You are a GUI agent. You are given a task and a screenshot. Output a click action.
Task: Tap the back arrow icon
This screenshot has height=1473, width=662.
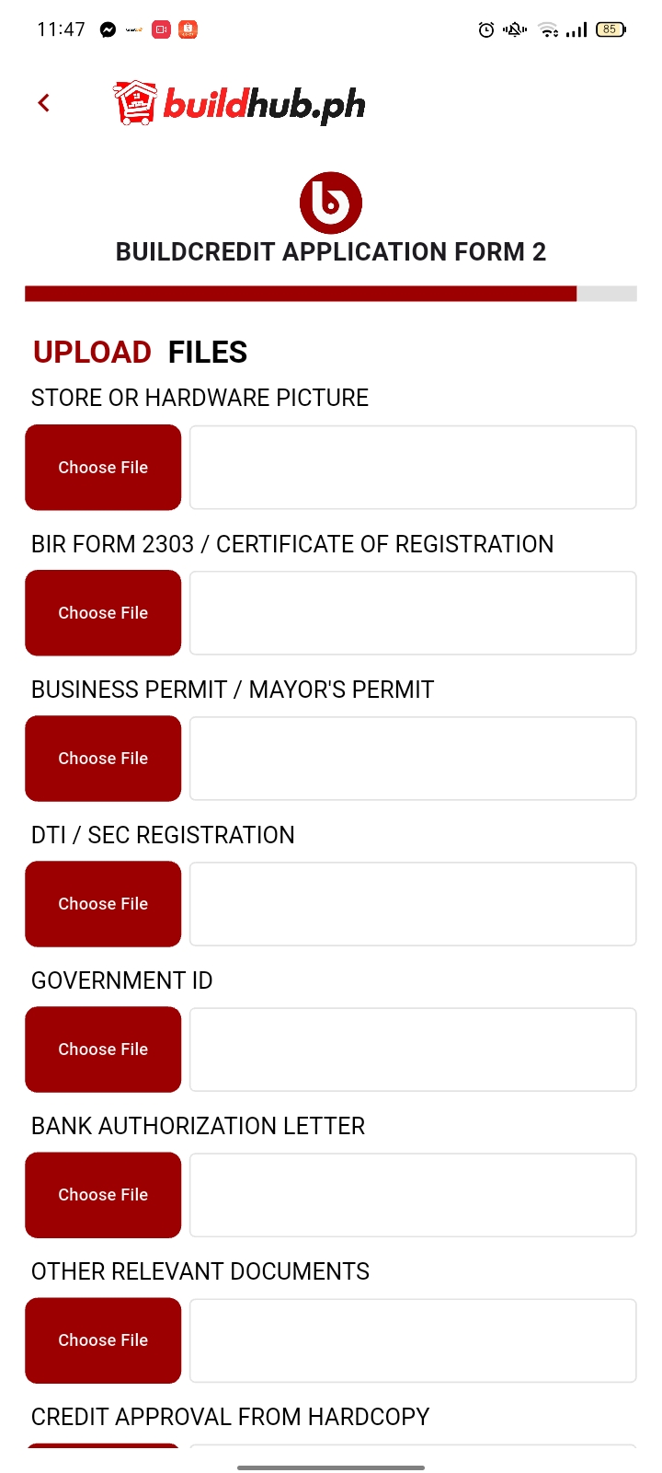coord(43,103)
